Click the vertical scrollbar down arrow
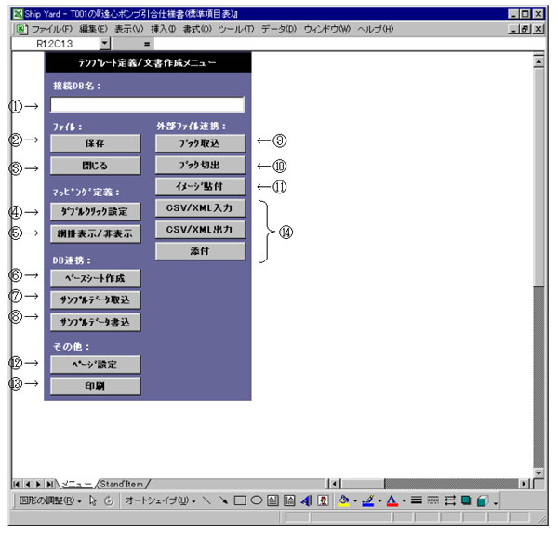 click(538, 469)
